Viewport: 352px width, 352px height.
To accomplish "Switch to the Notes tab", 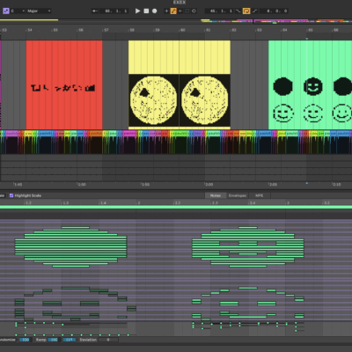I will (x=216, y=195).
